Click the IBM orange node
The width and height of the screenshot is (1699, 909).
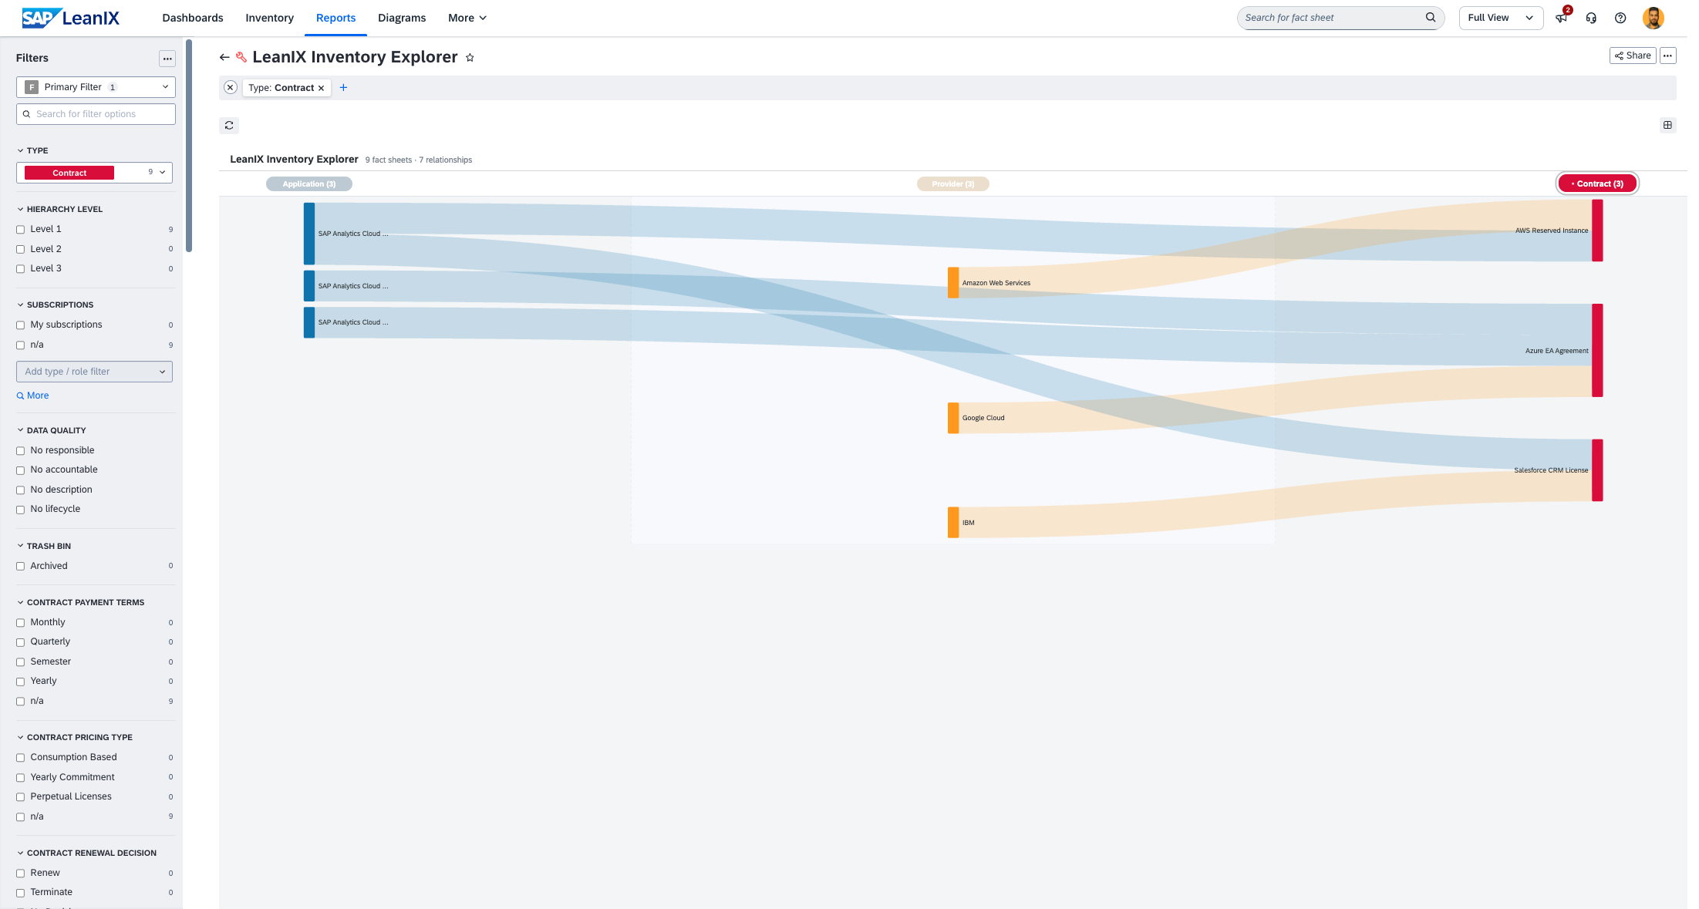pyautogui.click(x=953, y=523)
